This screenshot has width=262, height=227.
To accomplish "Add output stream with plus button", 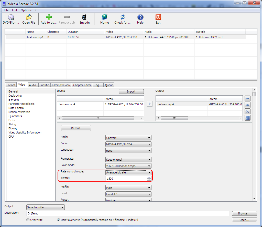I will click(x=247, y=105).
